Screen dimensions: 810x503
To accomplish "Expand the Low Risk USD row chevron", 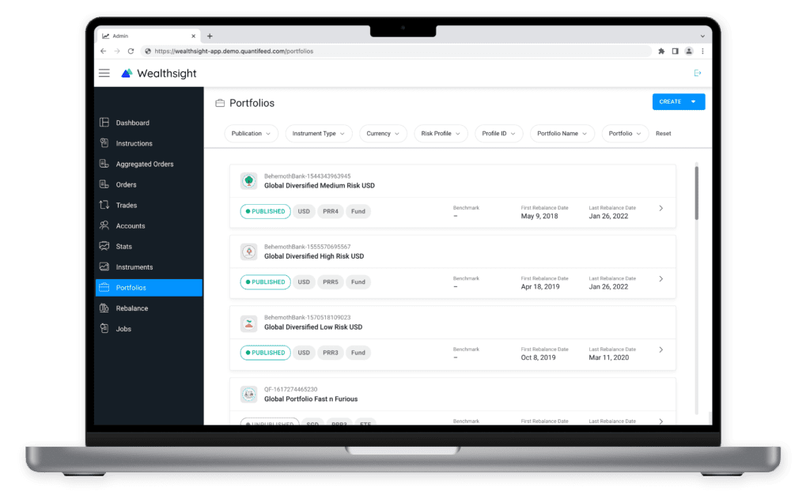I will point(660,350).
